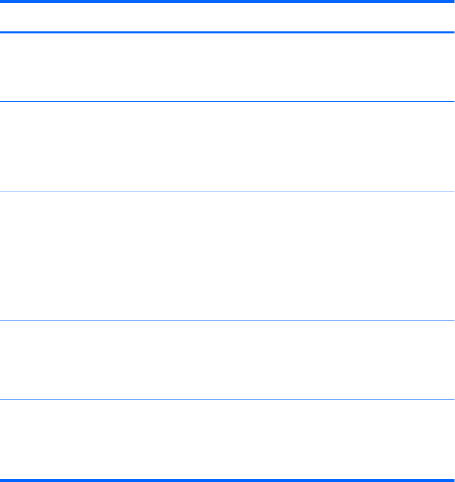Click the thin divider under the second row
455x482 pixels.
(x=227, y=191)
